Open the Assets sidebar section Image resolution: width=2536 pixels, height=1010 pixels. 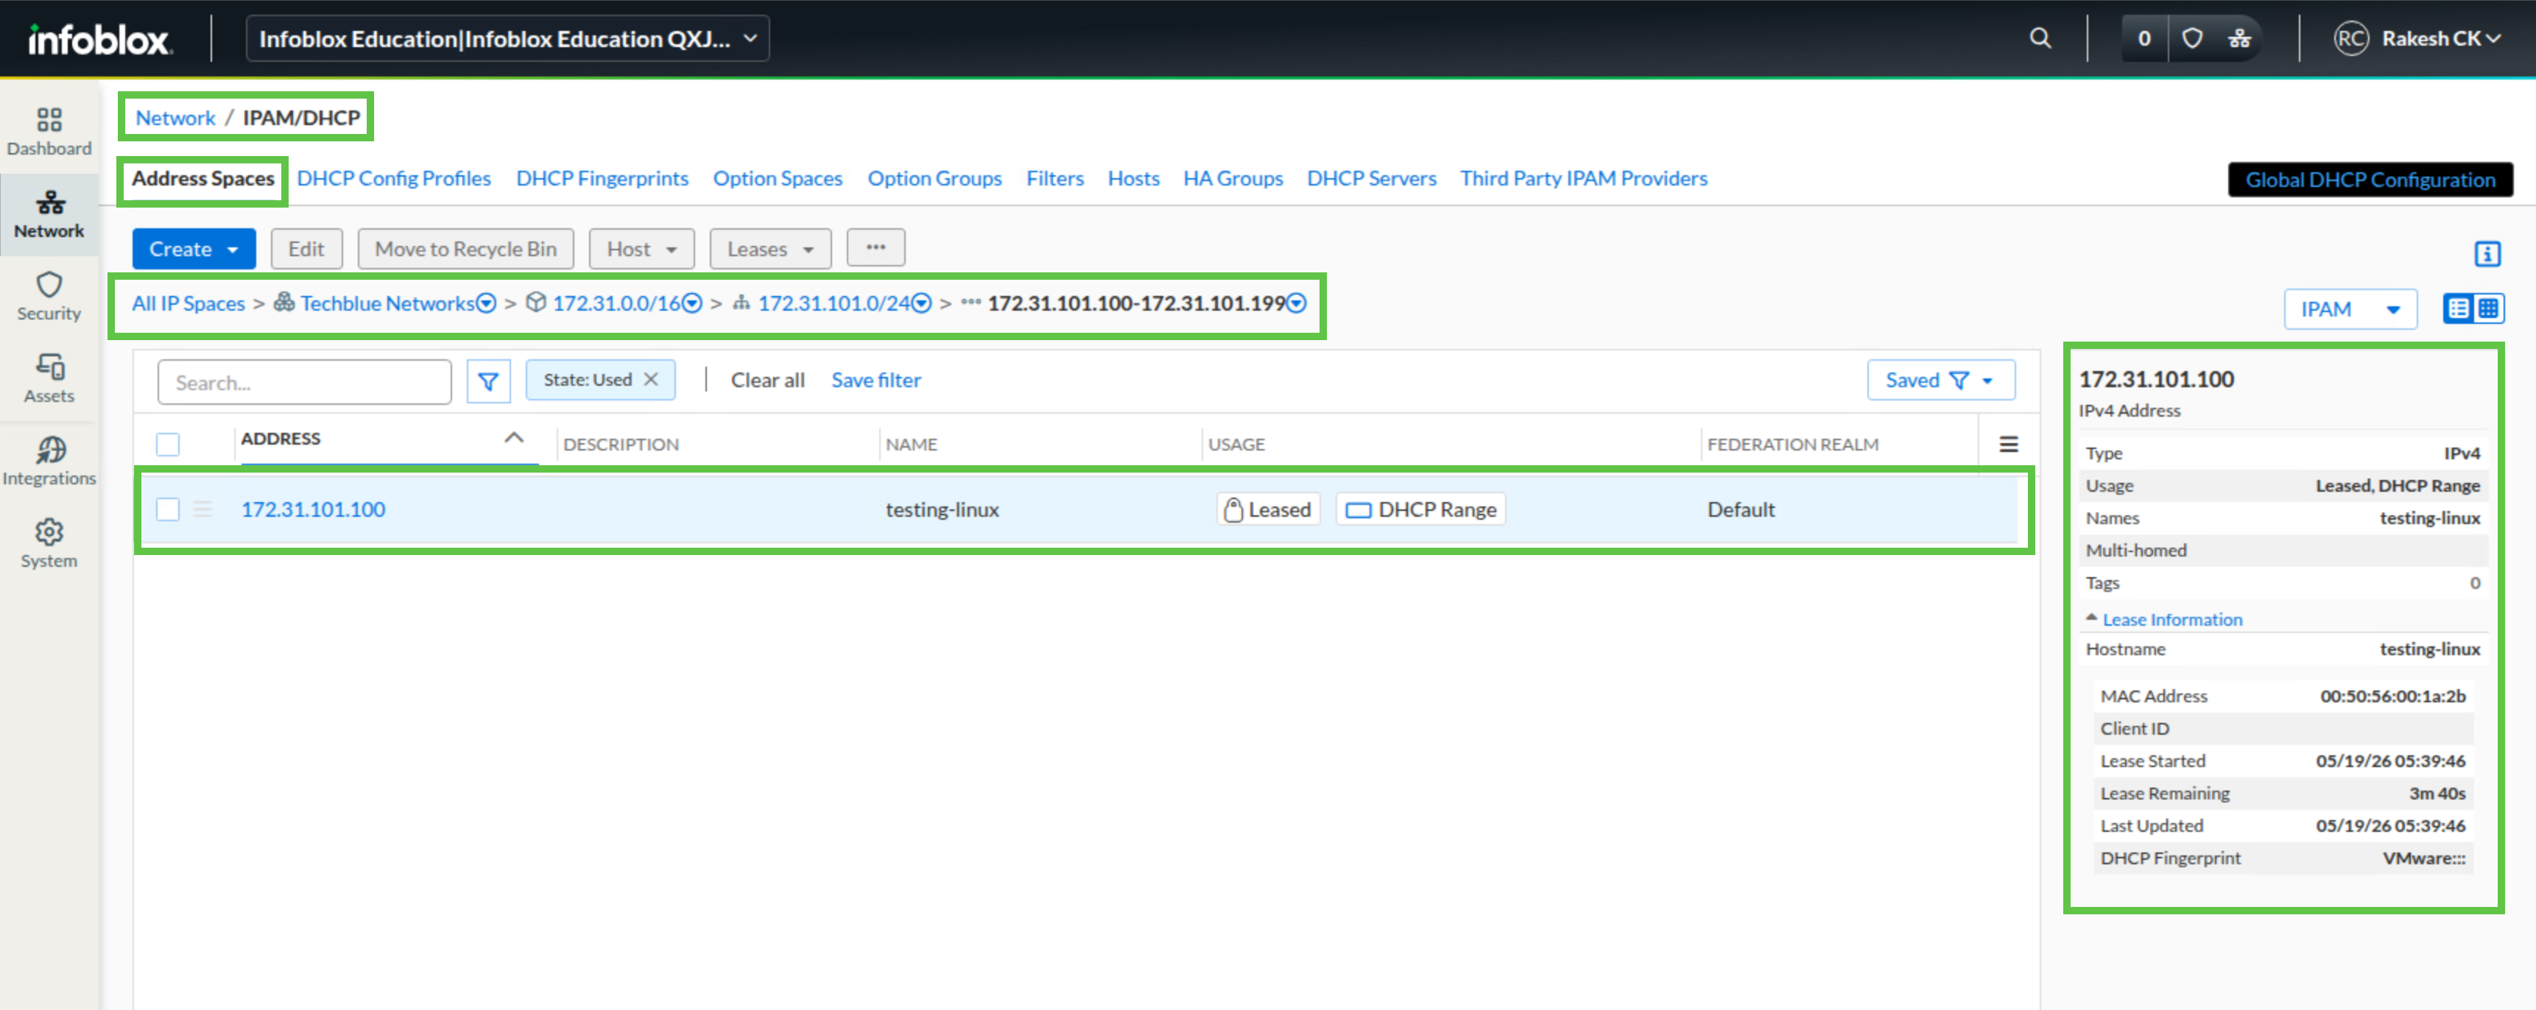(x=49, y=380)
